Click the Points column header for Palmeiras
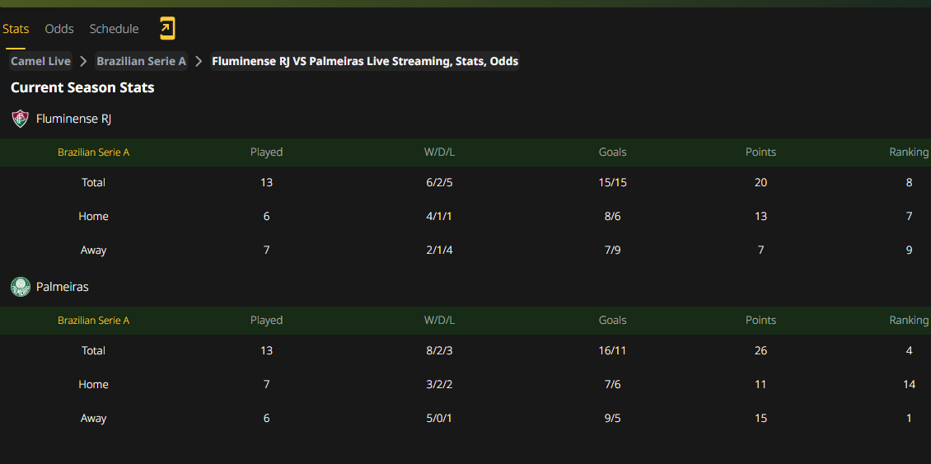Viewport: 931px width, 464px height. (760, 321)
